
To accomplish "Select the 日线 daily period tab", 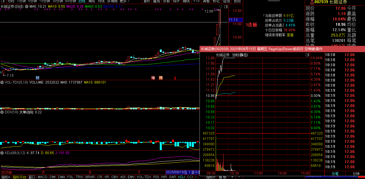I will click(82, 1).
